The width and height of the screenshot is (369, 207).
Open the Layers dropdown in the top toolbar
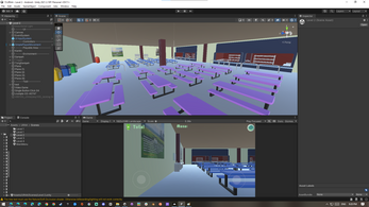(343, 11)
